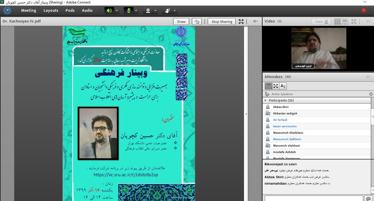Toggle the speaker audio button
Screen dimensions: 374x201
point(109,11)
